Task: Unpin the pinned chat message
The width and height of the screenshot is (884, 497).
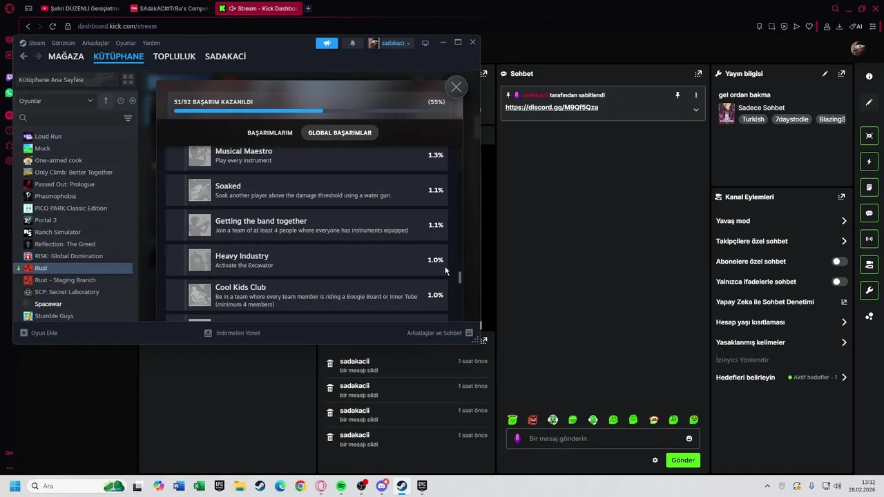Action: pyautogui.click(x=678, y=95)
